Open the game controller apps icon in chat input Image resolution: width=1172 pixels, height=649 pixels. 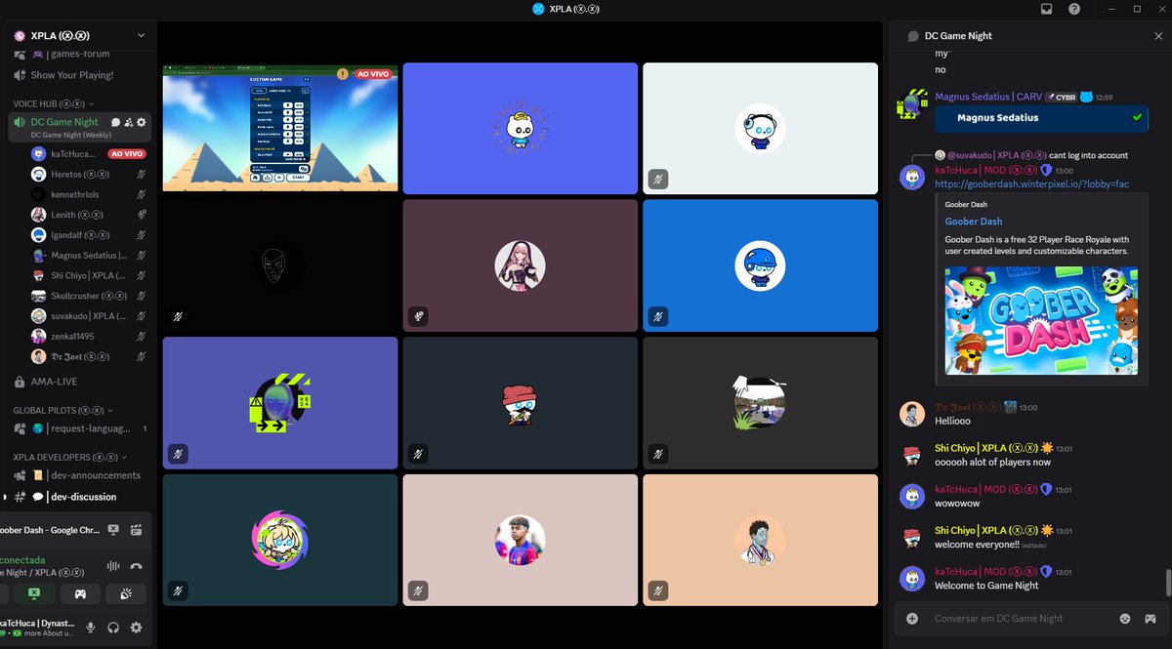(x=1151, y=618)
